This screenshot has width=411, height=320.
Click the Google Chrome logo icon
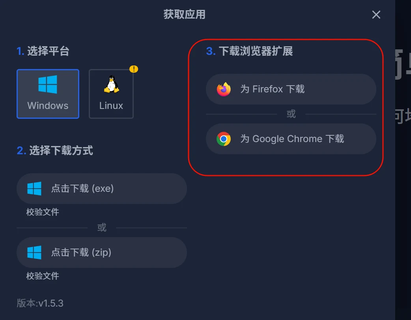pos(224,139)
